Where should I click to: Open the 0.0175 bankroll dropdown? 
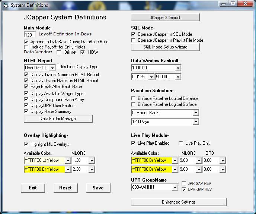point(151,77)
